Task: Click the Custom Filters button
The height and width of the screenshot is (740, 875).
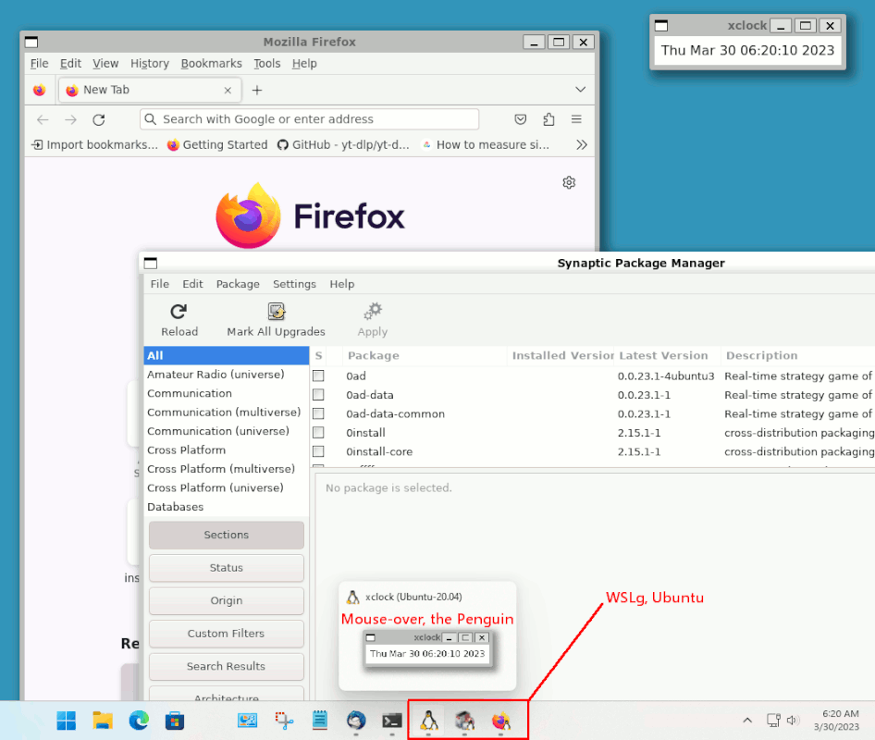Action: point(226,634)
